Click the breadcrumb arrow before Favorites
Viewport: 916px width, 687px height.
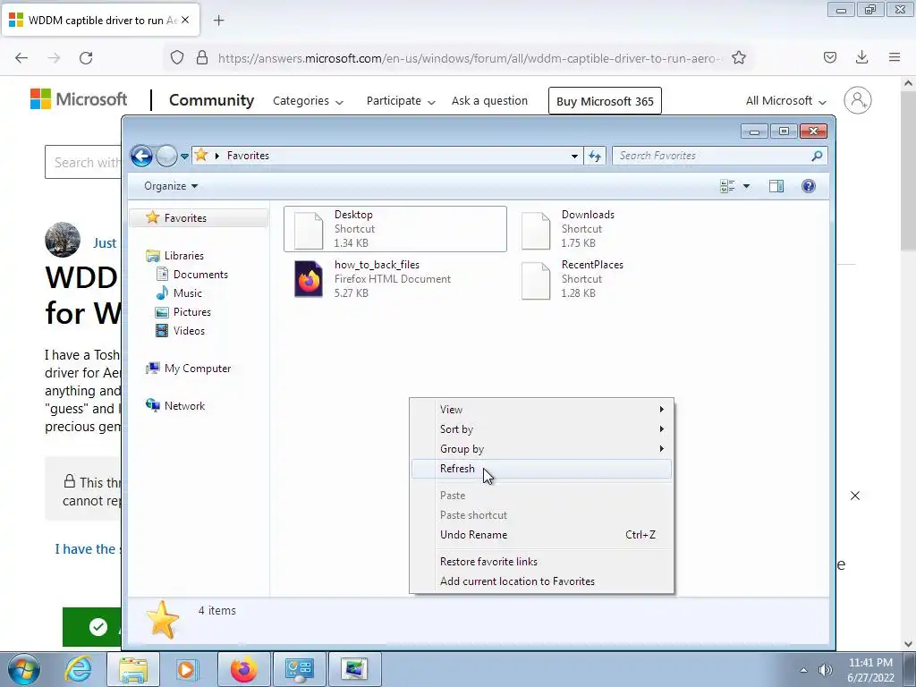(x=217, y=156)
